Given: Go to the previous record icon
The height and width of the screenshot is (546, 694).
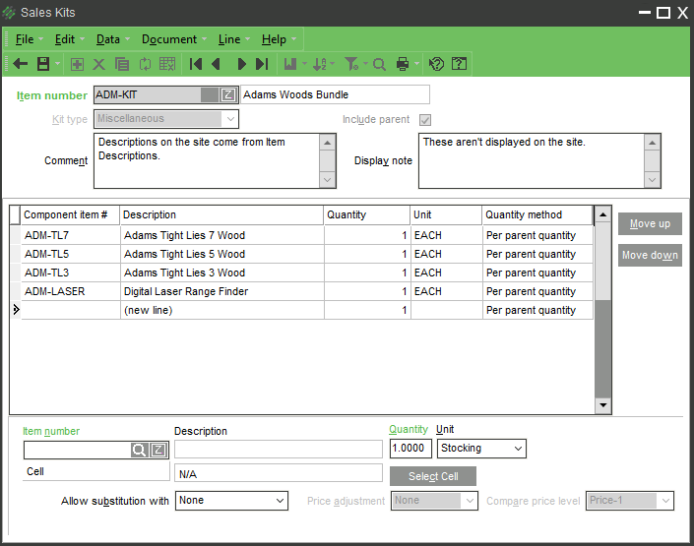Looking at the screenshot, I should tap(216, 64).
